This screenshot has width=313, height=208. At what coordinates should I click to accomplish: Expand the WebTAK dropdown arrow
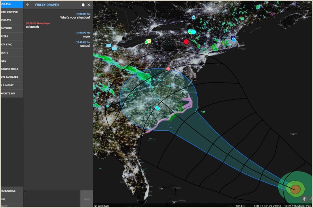pyautogui.click(x=96, y=206)
